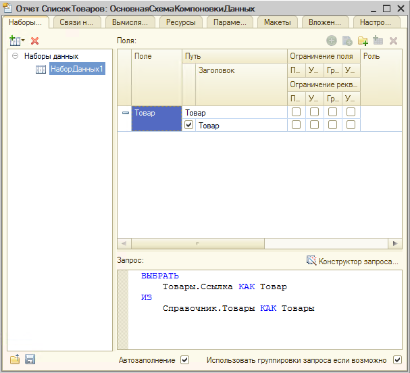Click the copy field icon above fields table
This screenshot has height=373, width=410.
[347, 41]
